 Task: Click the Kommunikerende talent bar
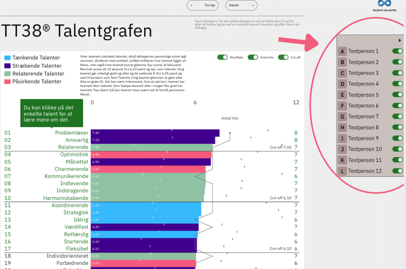(x=148, y=176)
